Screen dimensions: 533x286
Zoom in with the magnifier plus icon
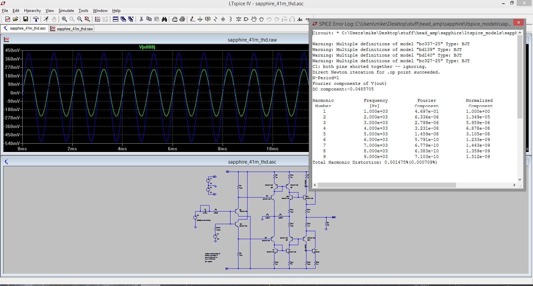pos(64,19)
